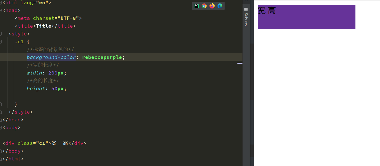Click the html lang="en" line

coord(27,3)
